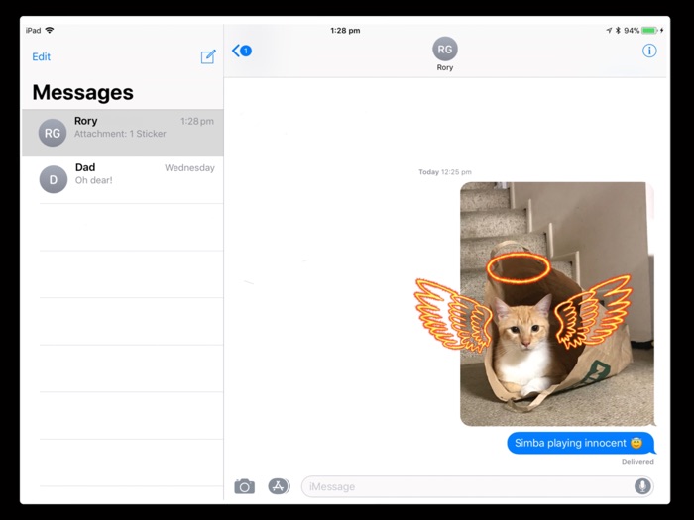Tap the Bluetooth status icon

[x=618, y=30]
